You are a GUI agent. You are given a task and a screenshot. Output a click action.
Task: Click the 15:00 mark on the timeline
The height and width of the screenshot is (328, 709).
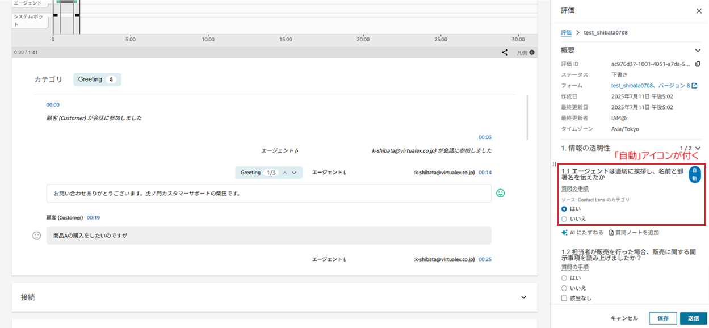coord(286,40)
